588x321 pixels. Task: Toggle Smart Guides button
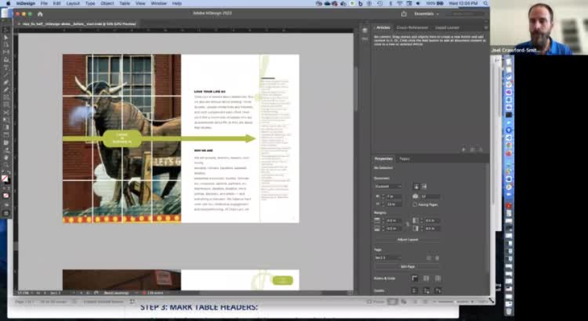(437, 290)
